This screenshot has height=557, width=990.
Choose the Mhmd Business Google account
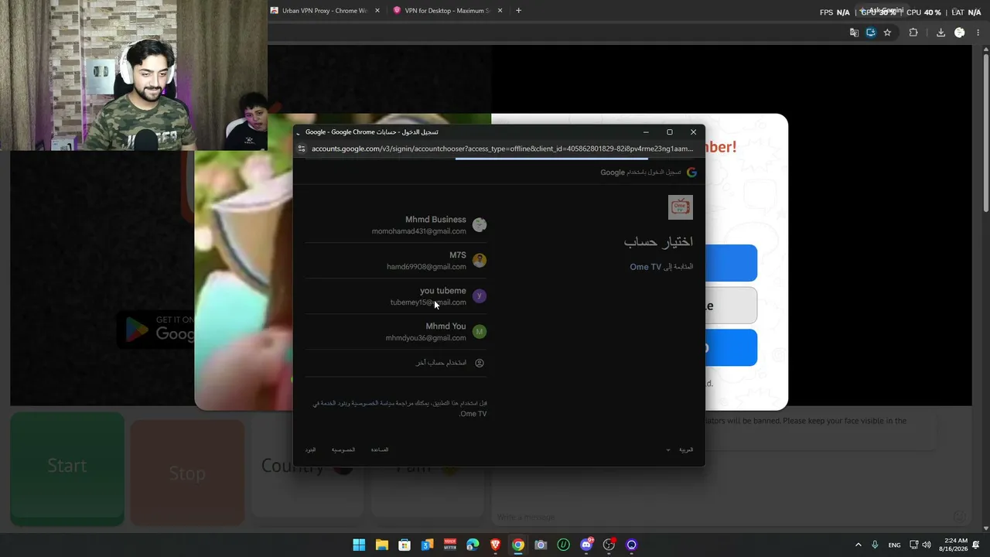(x=396, y=225)
